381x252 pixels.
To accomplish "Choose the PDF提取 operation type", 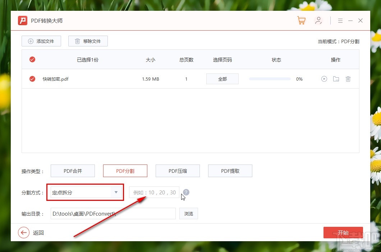I will pos(230,171).
